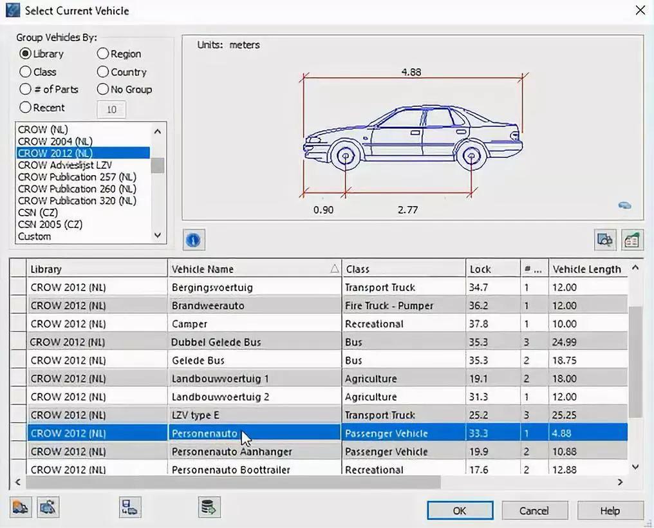Image resolution: width=654 pixels, height=528 pixels.
Task: Click the second vehicle icon in bottom row
Action: (48, 507)
